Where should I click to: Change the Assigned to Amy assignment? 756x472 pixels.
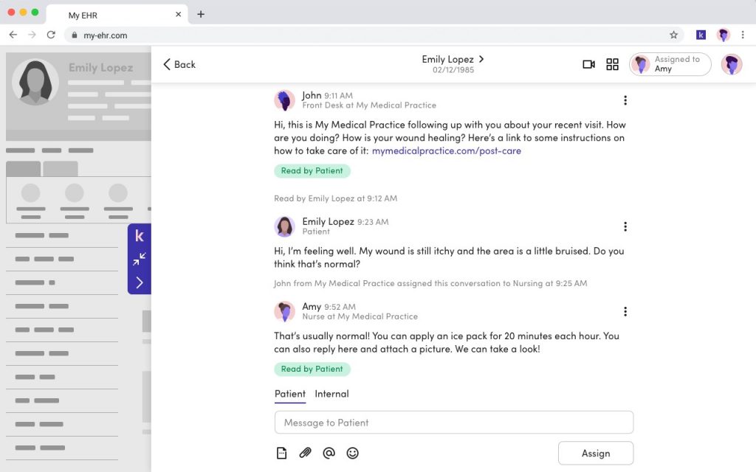click(669, 64)
